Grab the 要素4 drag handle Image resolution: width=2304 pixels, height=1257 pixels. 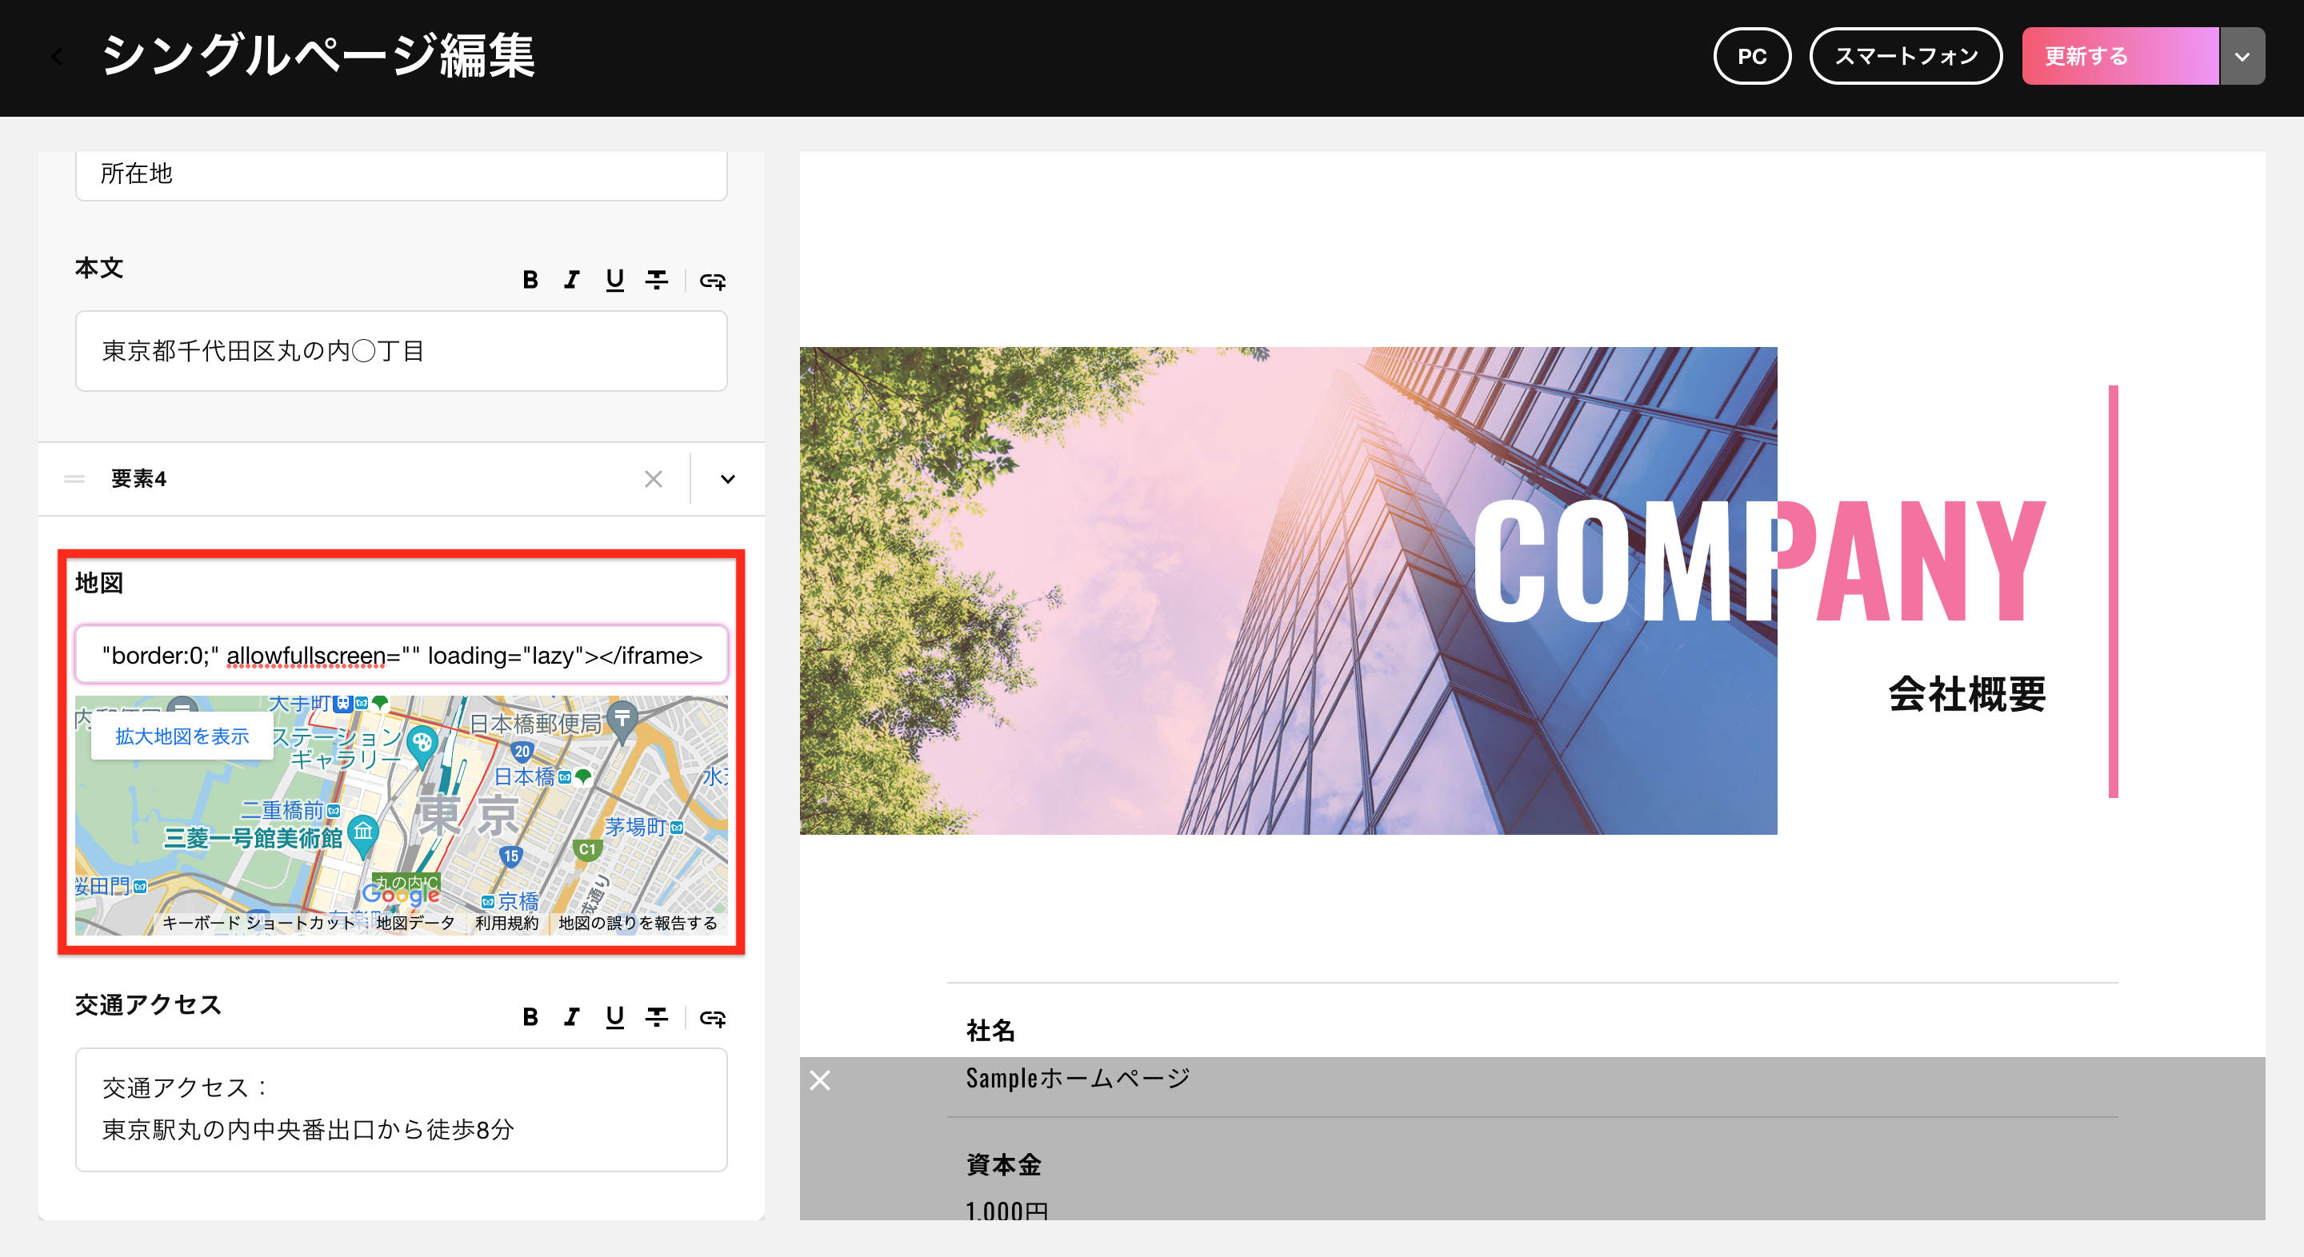[x=74, y=479]
